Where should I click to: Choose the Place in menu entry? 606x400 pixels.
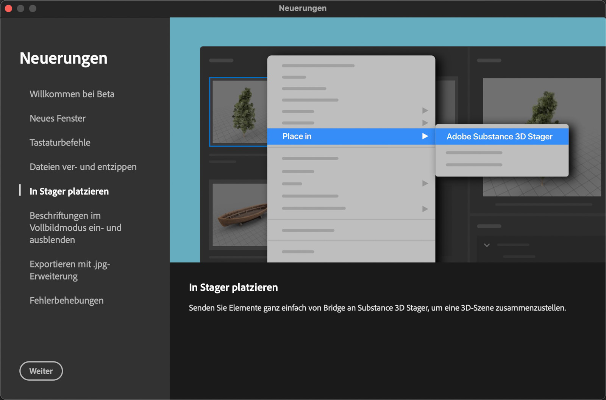(x=297, y=136)
